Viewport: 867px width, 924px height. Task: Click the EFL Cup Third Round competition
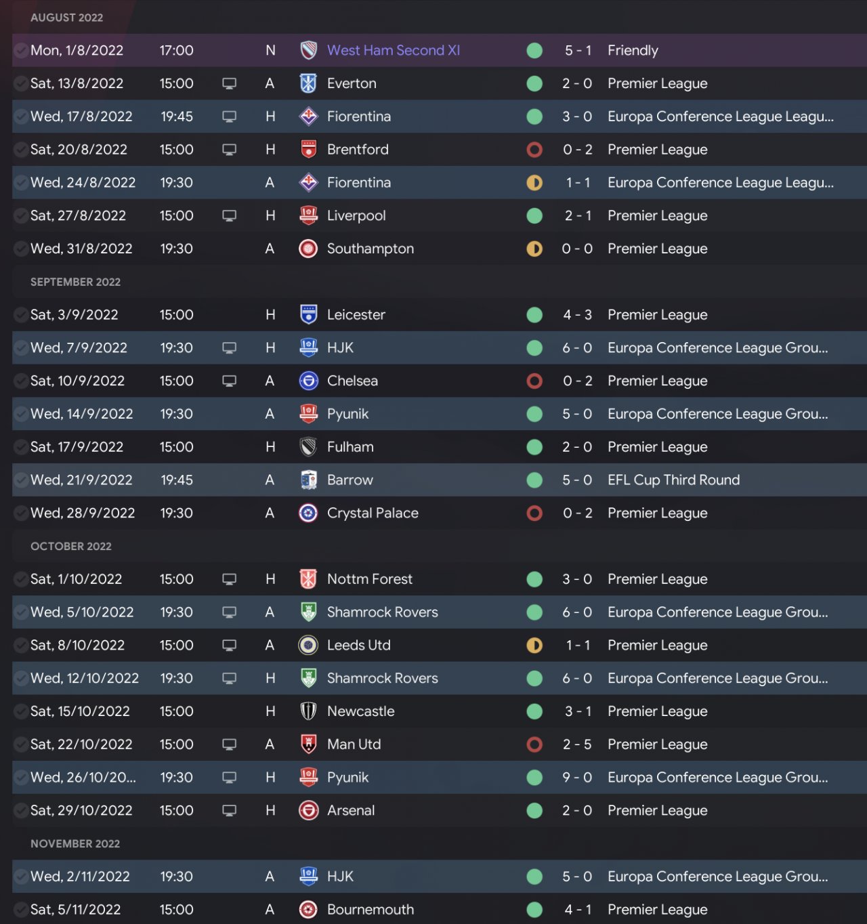click(x=673, y=480)
